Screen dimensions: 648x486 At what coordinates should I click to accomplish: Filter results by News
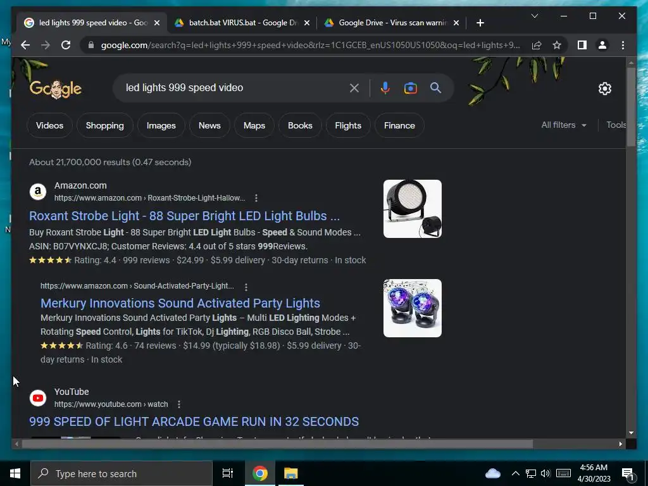[x=209, y=125]
